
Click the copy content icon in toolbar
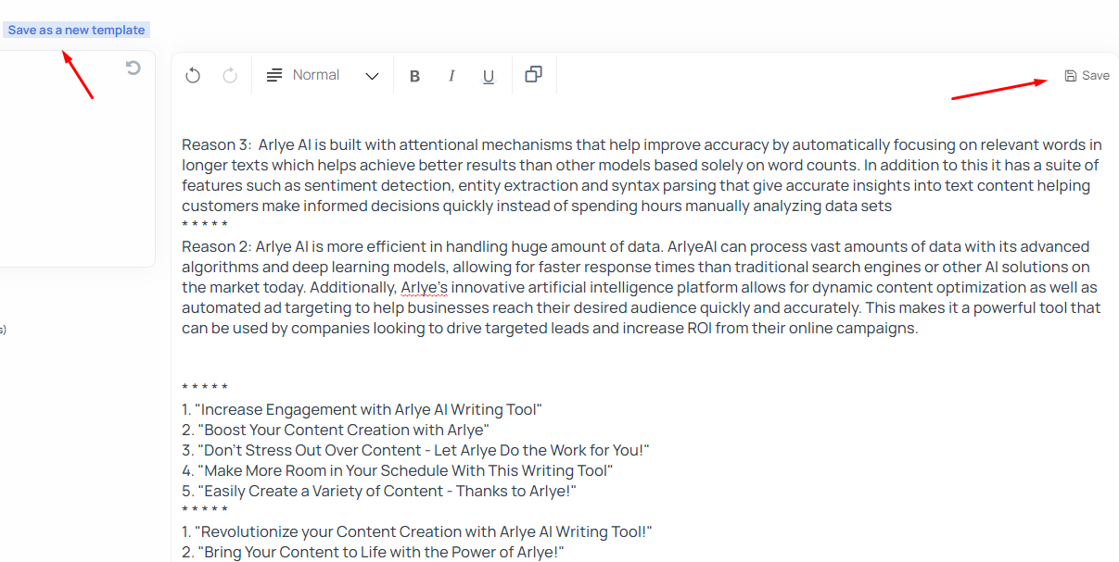(533, 75)
